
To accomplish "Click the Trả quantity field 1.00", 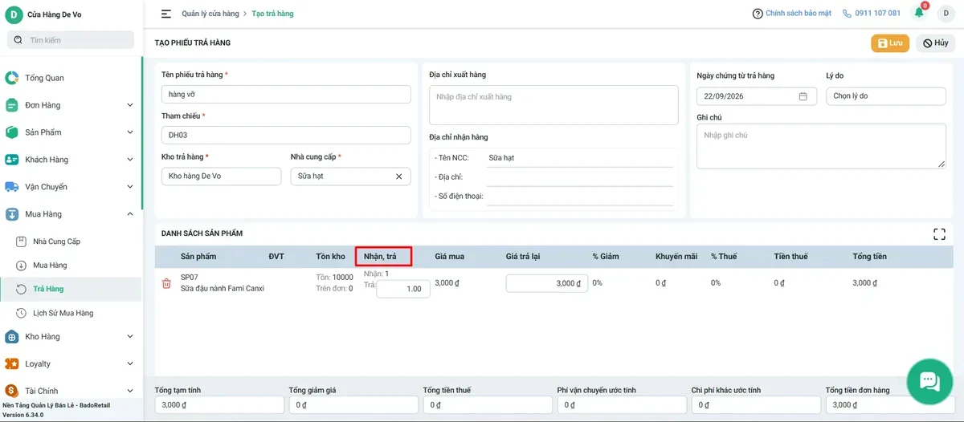I will pyautogui.click(x=403, y=289).
